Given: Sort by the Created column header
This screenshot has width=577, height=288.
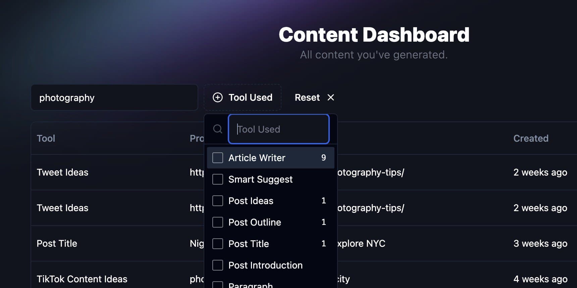Looking at the screenshot, I should pos(531,138).
